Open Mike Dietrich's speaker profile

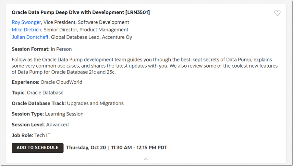(x=26, y=30)
